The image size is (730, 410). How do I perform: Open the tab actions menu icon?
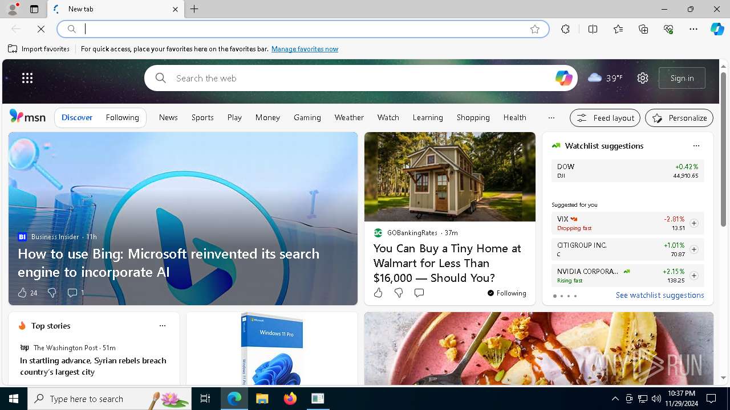tap(34, 9)
